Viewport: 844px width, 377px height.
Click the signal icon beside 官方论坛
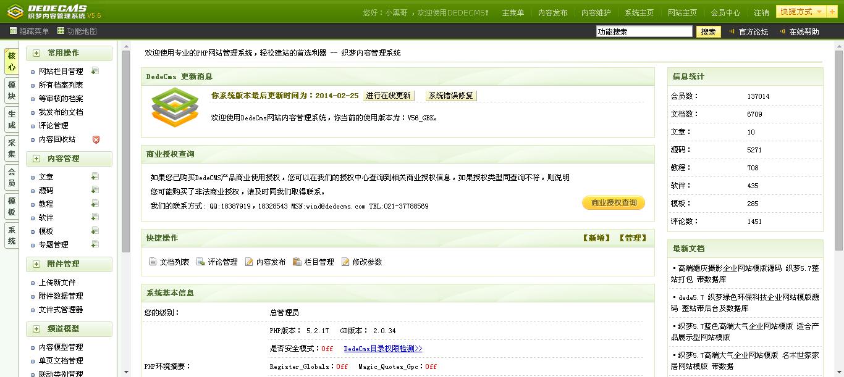pyautogui.click(x=732, y=31)
